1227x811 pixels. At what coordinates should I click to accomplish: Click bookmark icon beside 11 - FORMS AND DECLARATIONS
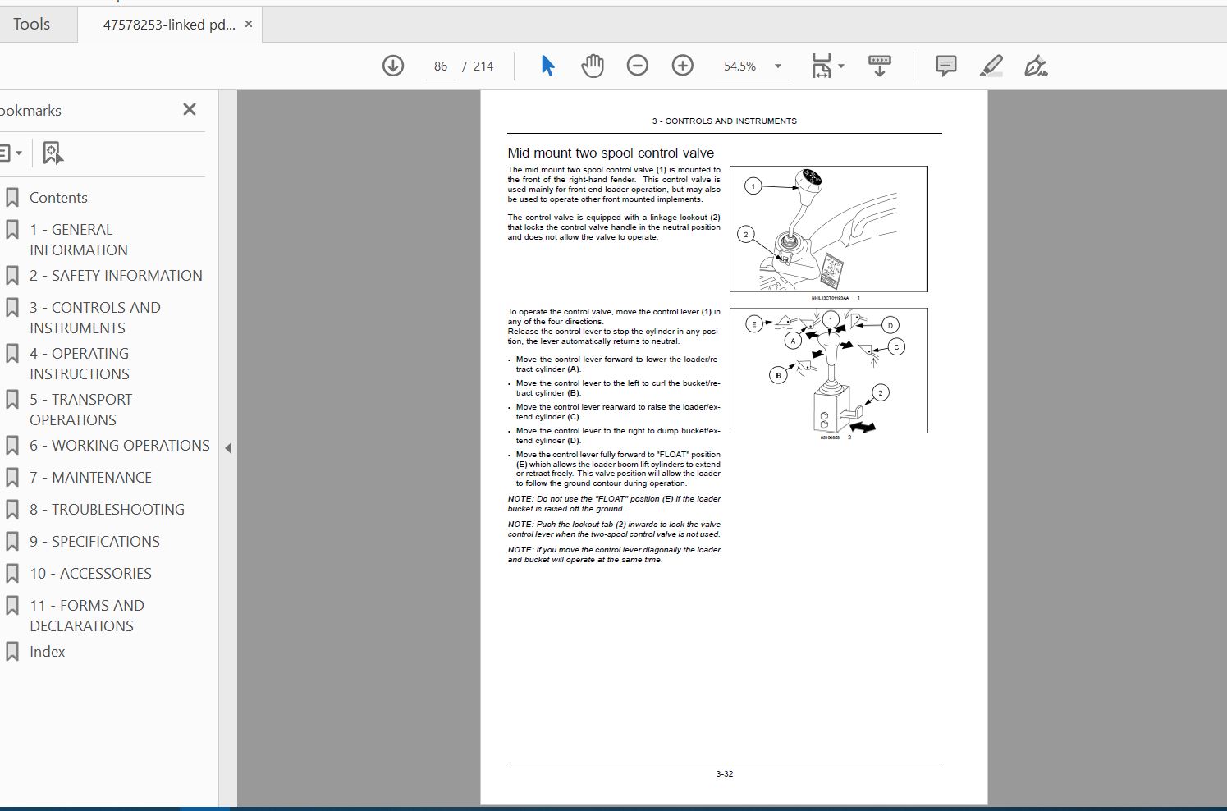coord(12,606)
